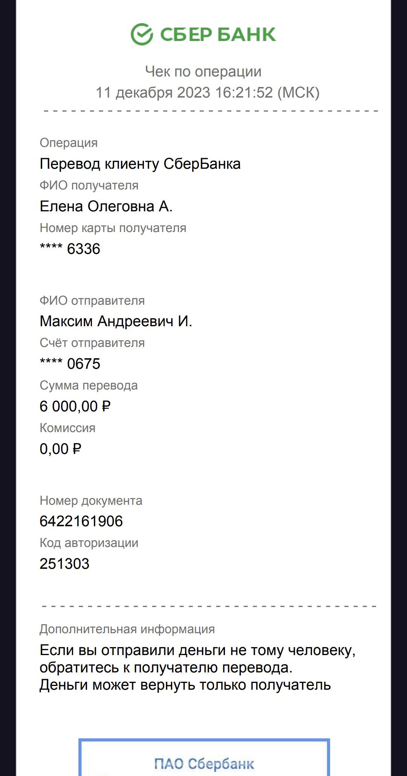
Task: Click the commission value 0,00 ₽
Action: 60,449
